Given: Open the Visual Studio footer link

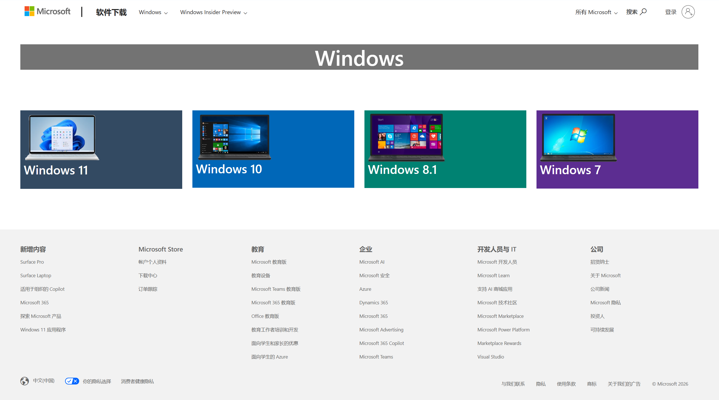Looking at the screenshot, I should 490,357.
